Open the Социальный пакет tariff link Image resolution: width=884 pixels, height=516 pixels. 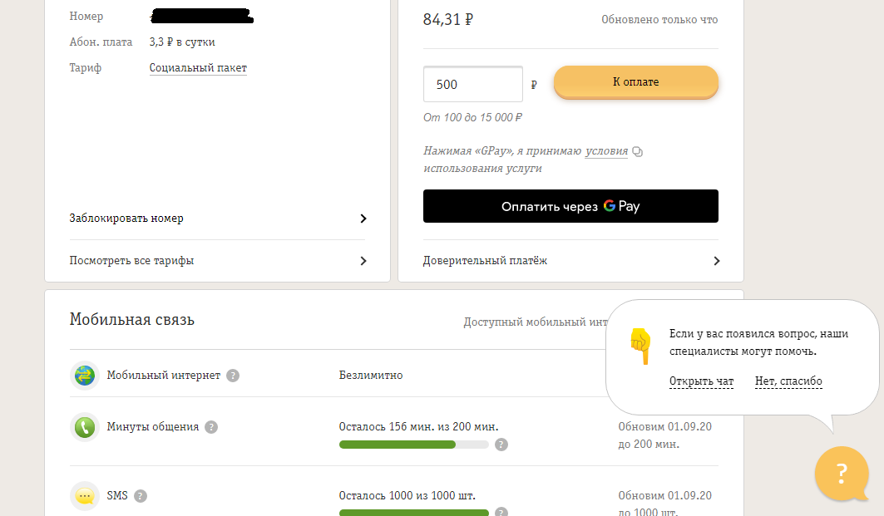[198, 68]
